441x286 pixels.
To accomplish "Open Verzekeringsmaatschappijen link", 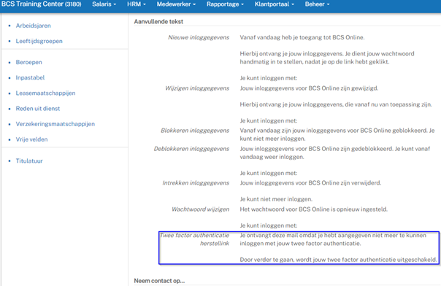I will [x=55, y=124].
